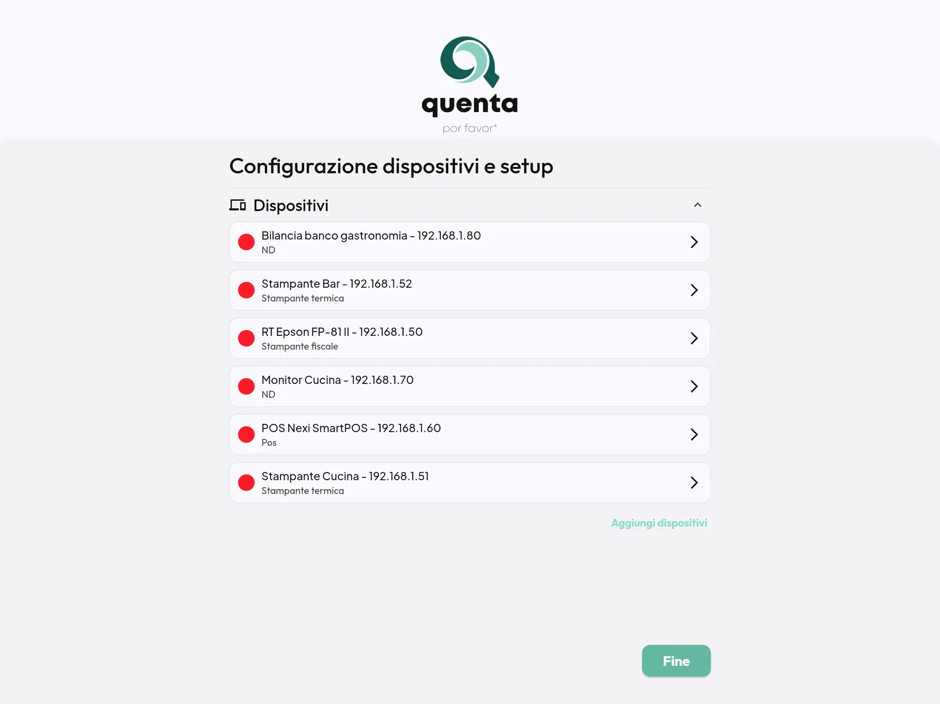Open Stampante Cucina details arrow
The width and height of the screenshot is (940, 704).
pyautogui.click(x=694, y=483)
